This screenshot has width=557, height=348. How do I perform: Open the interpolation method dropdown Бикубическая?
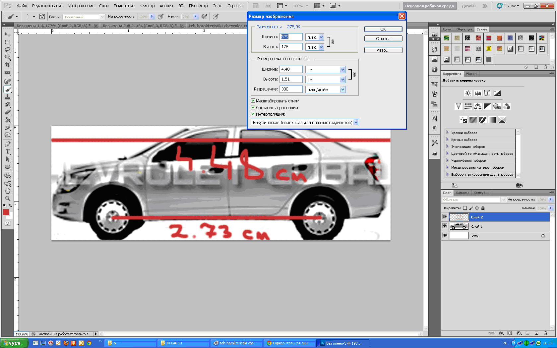tap(356, 122)
